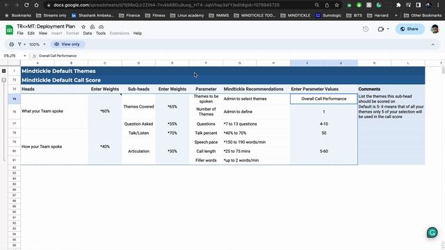445x250 pixels.
Task: Open the Help menu
Action: point(138,33)
